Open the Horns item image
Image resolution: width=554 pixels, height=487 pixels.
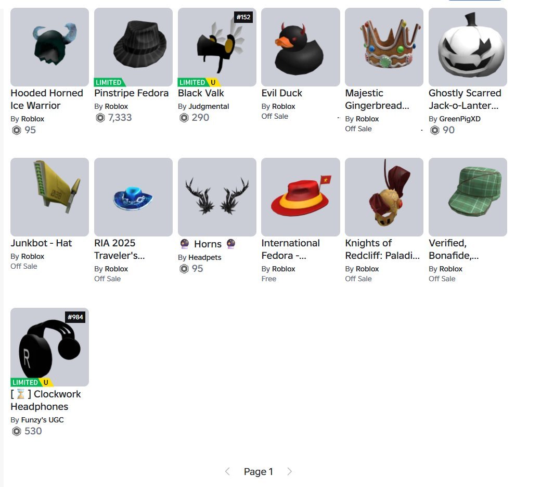click(x=217, y=197)
